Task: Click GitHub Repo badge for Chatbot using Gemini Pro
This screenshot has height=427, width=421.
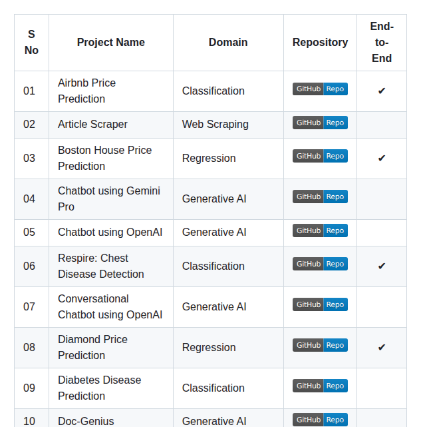Action: (320, 197)
